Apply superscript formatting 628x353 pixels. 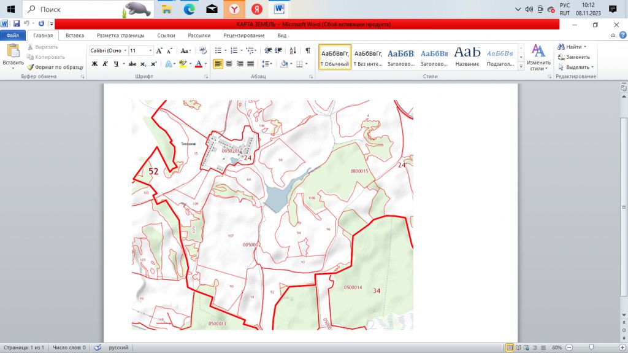[x=154, y=64]
